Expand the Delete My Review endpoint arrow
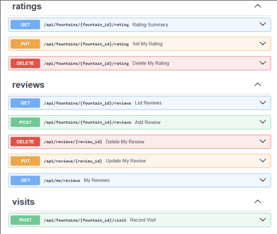Screen dimensions: 277x234 pos(263,141)
